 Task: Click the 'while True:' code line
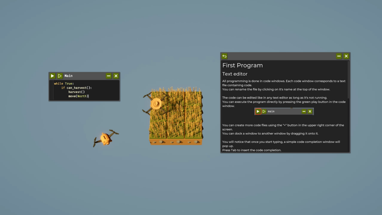[64, 84]
